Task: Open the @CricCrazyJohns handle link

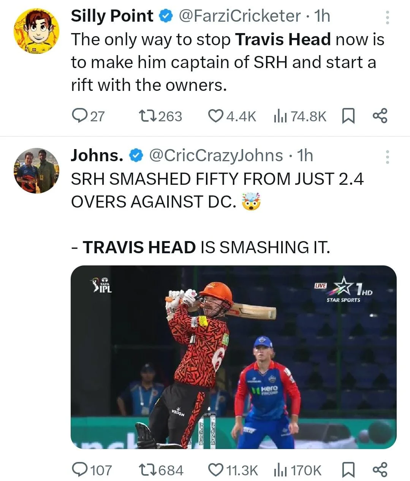Action: click(x=216, y=156)
